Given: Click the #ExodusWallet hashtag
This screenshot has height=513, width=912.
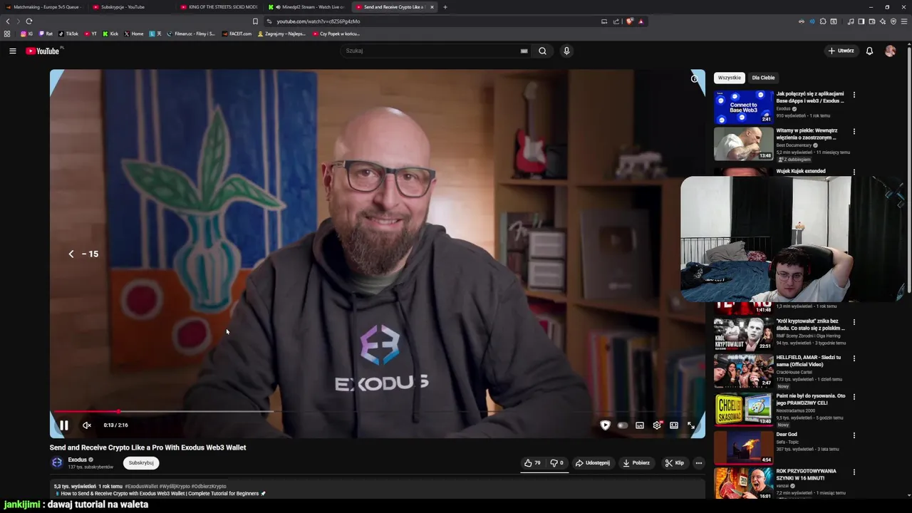Looking at the screenshot, I should [141, 486].
